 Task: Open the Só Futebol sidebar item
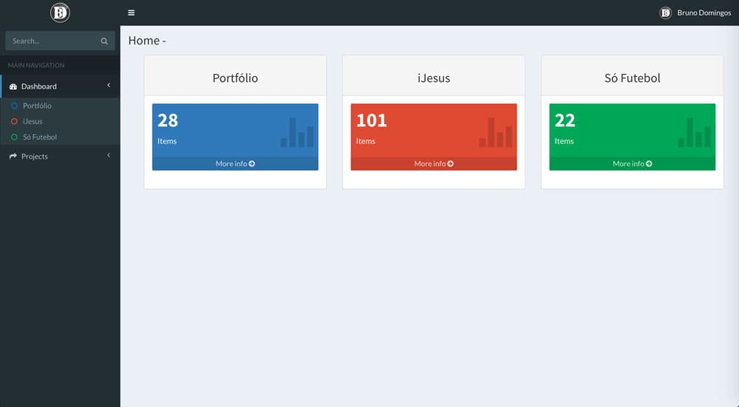40,137
